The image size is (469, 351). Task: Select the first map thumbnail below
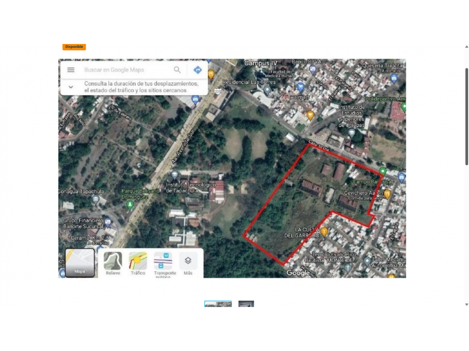218,304
